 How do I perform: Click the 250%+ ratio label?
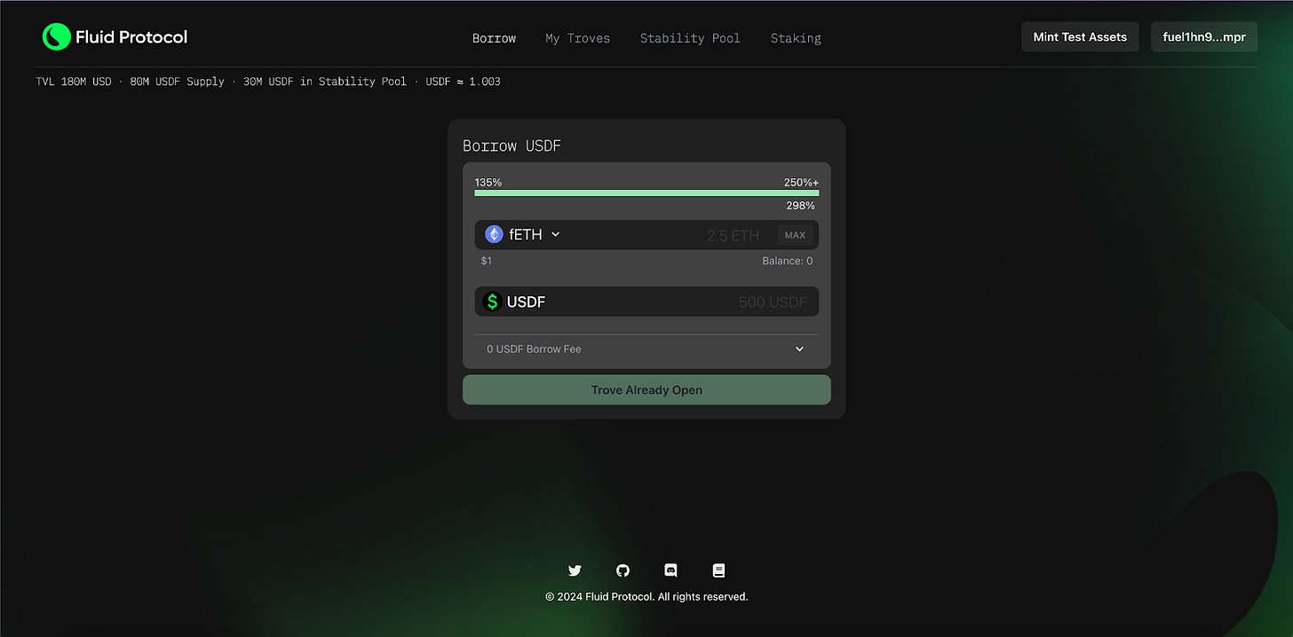(801, 182)
